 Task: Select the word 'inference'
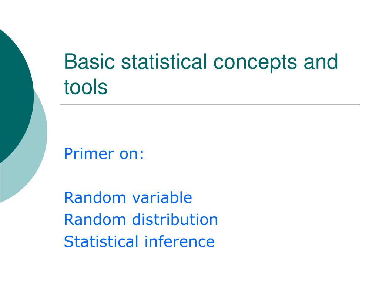180,241
